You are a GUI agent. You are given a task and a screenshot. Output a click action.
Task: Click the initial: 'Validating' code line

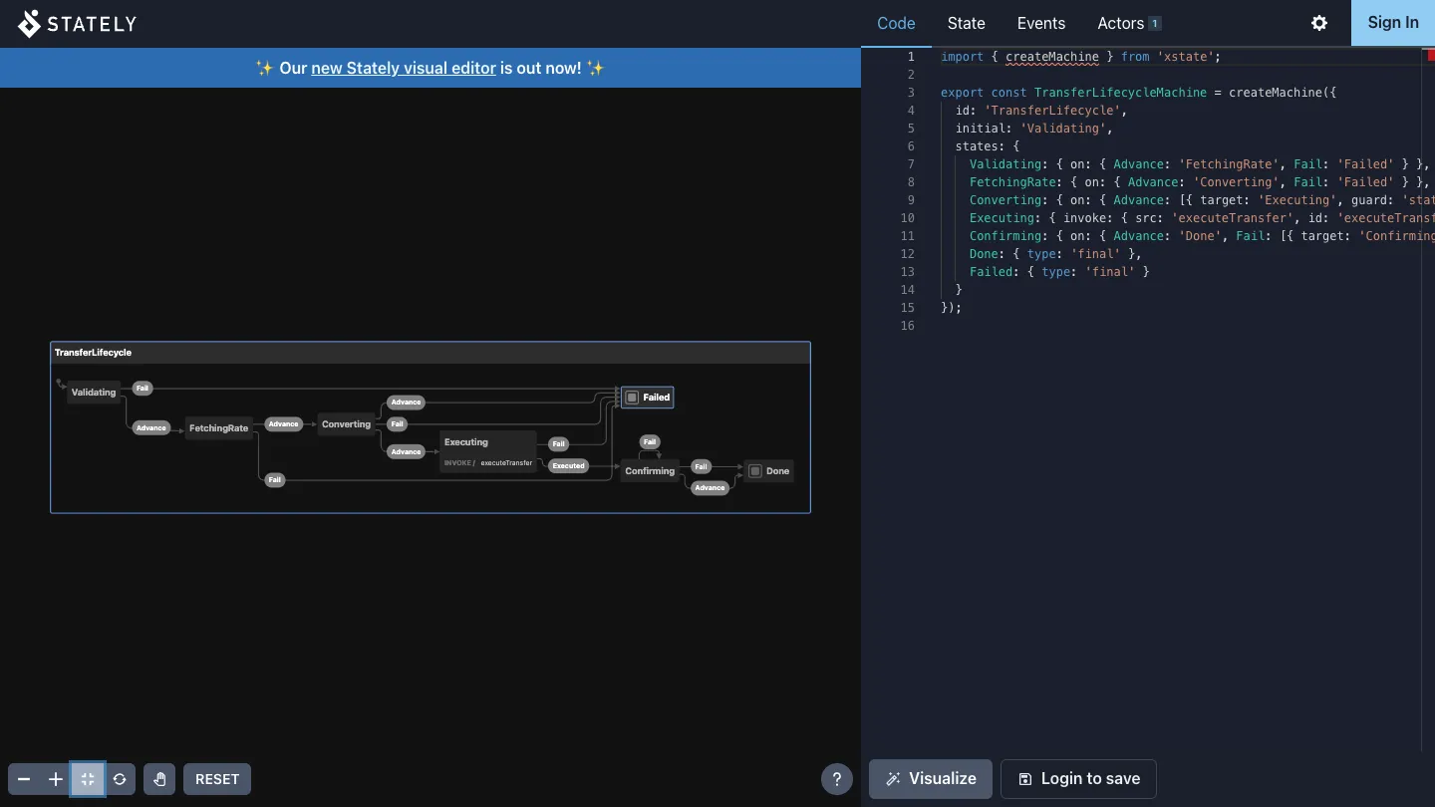(1033, 129)
